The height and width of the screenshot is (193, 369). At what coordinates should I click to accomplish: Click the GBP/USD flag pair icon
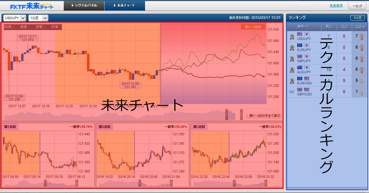coord(303,90)
